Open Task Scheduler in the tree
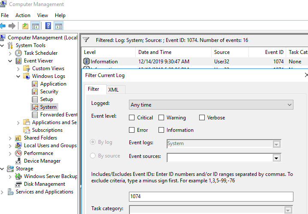The height and width of the screenshot is (214, 308). pyautogui.click(x=40, y=53)
